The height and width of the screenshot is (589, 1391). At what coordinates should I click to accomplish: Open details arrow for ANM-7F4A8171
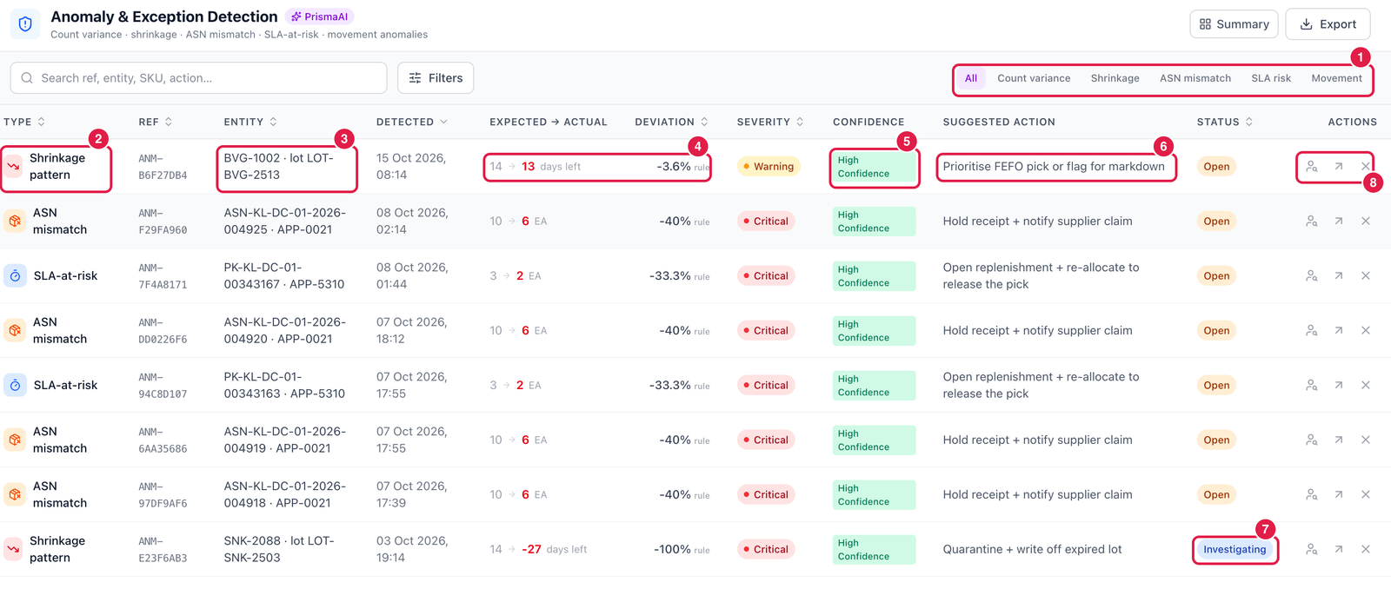pos(1339,276)
